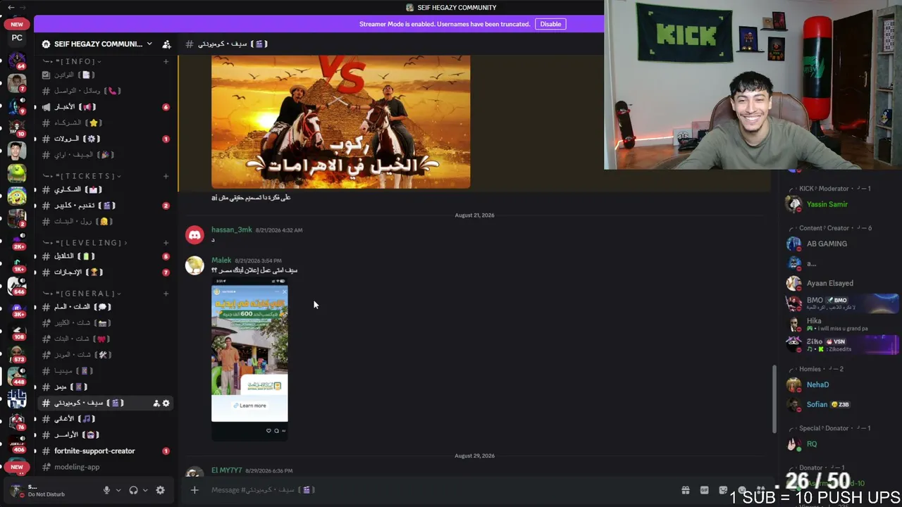Click the back arrow in title bar
Viewport: 902px width, 507px height.
11,7
